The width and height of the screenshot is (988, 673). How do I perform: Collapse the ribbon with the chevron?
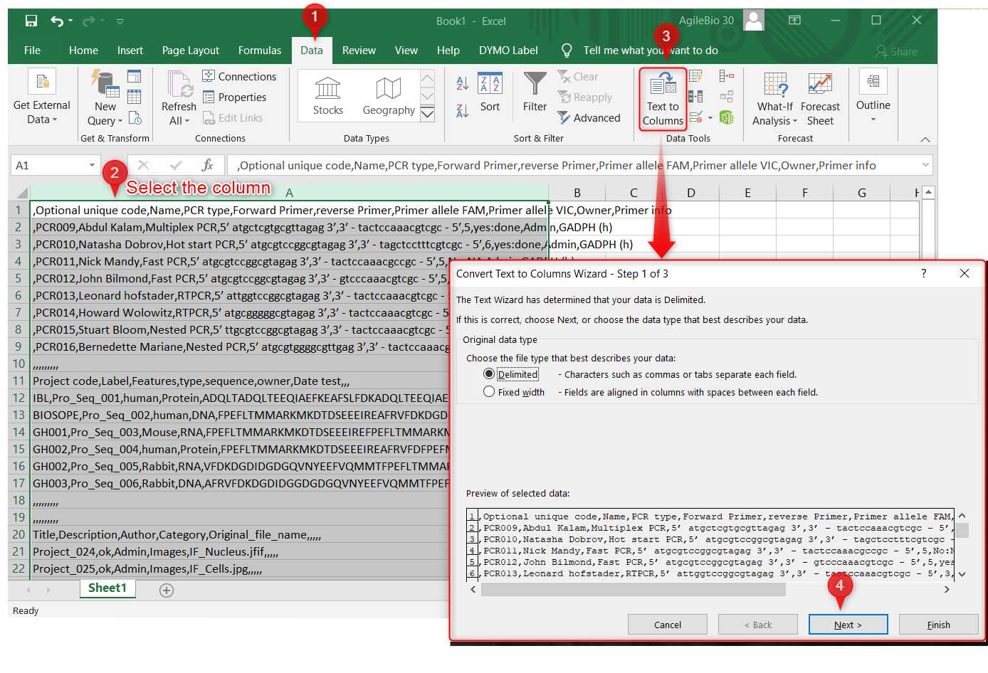click(x=925, y=139)
